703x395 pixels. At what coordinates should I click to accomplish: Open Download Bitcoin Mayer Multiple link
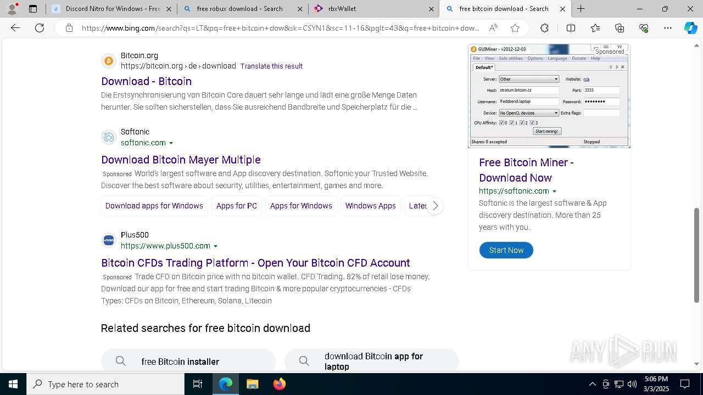click(x=181, y=160)
